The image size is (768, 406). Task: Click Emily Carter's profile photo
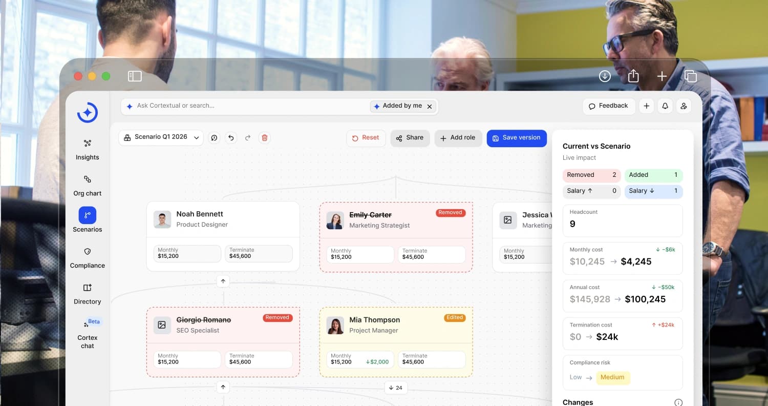click(x=335, y=220)
